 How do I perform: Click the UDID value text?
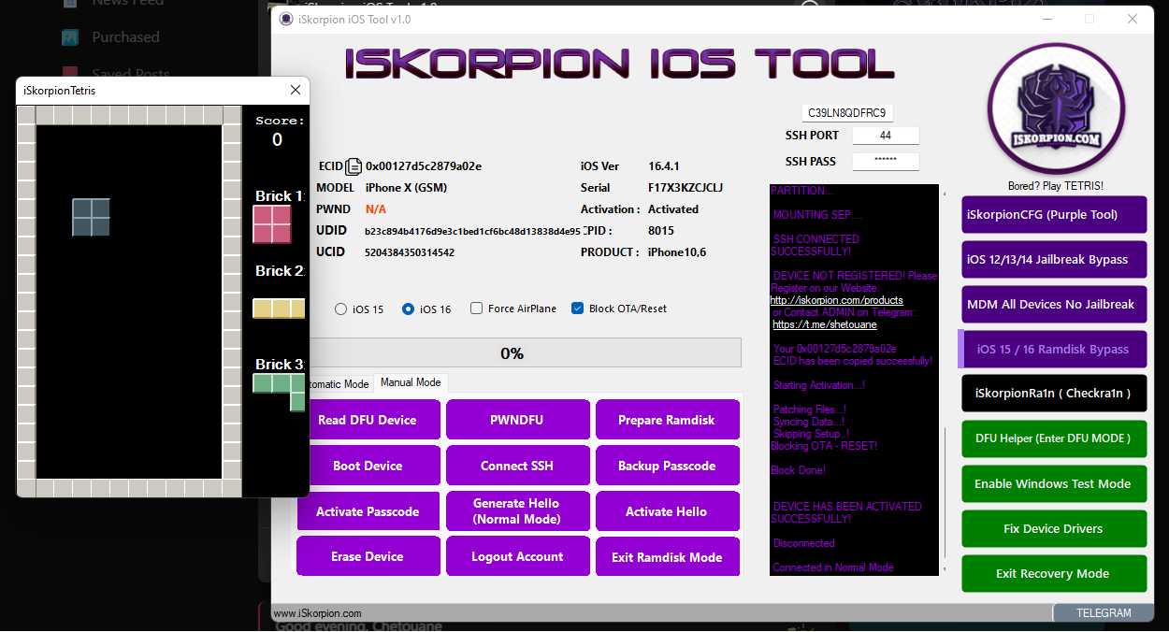click(472, 231)
